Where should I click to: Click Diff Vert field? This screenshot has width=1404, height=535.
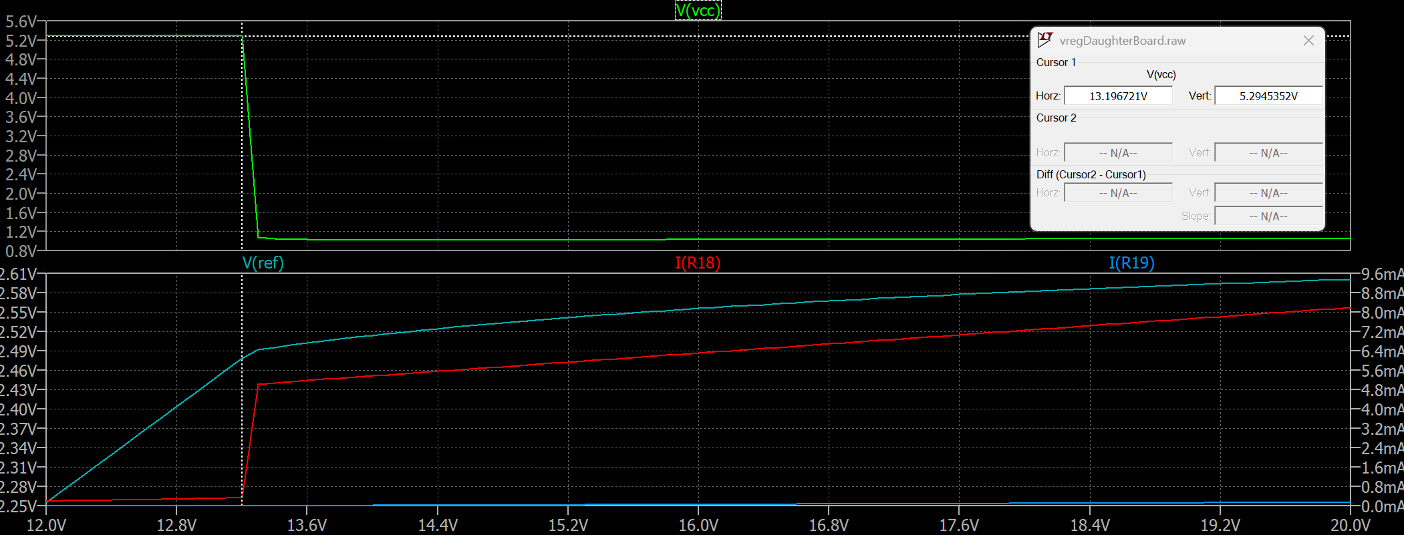(1268, 192)
